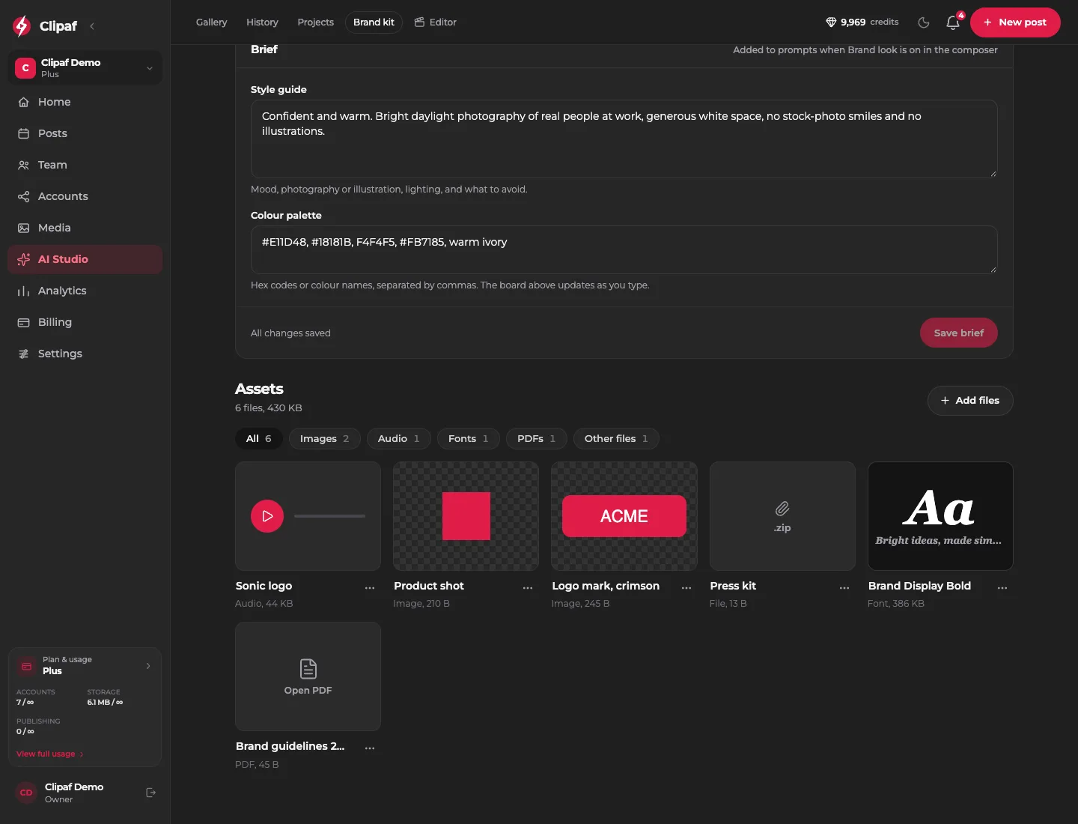Collapse the sidebar with the chevron
The height and width of the screenshot is (824, 1078).
[92, 26]
